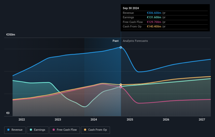Image resolution: width=215 pixels, height=137 pixels.
Task: Select the blue Revenue data point marker
Action: [121, 47]
